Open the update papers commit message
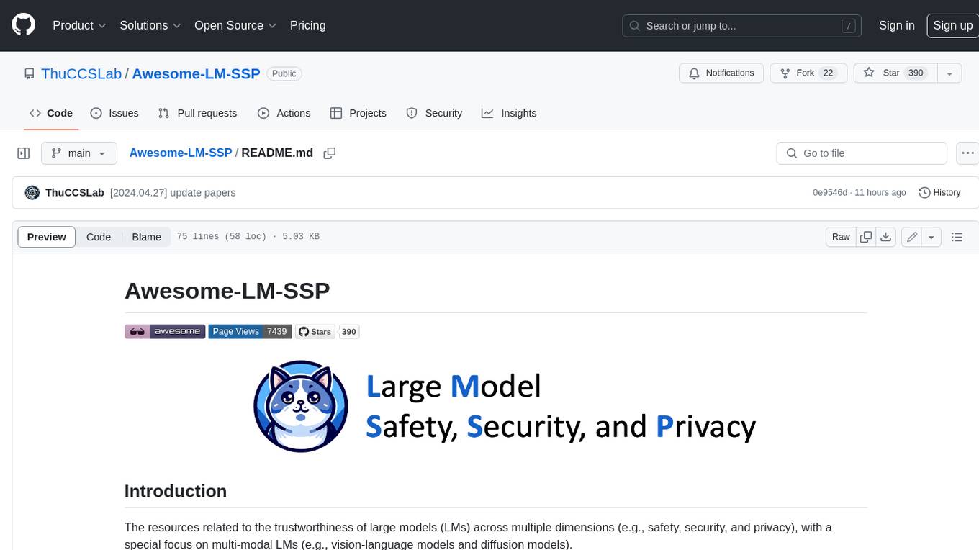 pyautogui.click(x=173, y=192)
